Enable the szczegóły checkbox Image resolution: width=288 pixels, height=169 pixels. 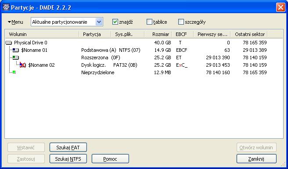tap(181, 22)
